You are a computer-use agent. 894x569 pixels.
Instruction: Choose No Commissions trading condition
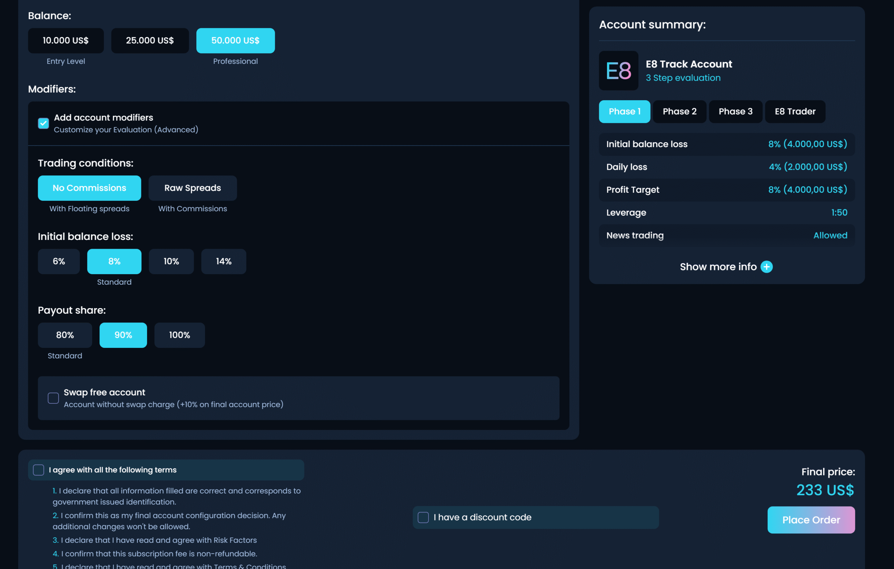89,188
